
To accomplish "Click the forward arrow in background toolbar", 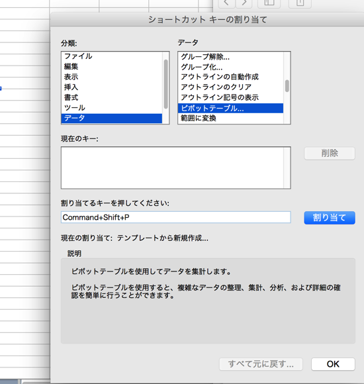I will (244, 3).
